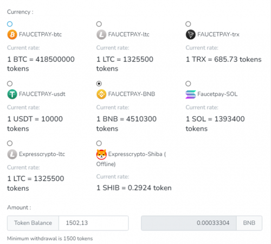Viewport: 271px width, 244px height.
Task: Click the token amount field showing 1502.13
Action: tap(94, 223)
